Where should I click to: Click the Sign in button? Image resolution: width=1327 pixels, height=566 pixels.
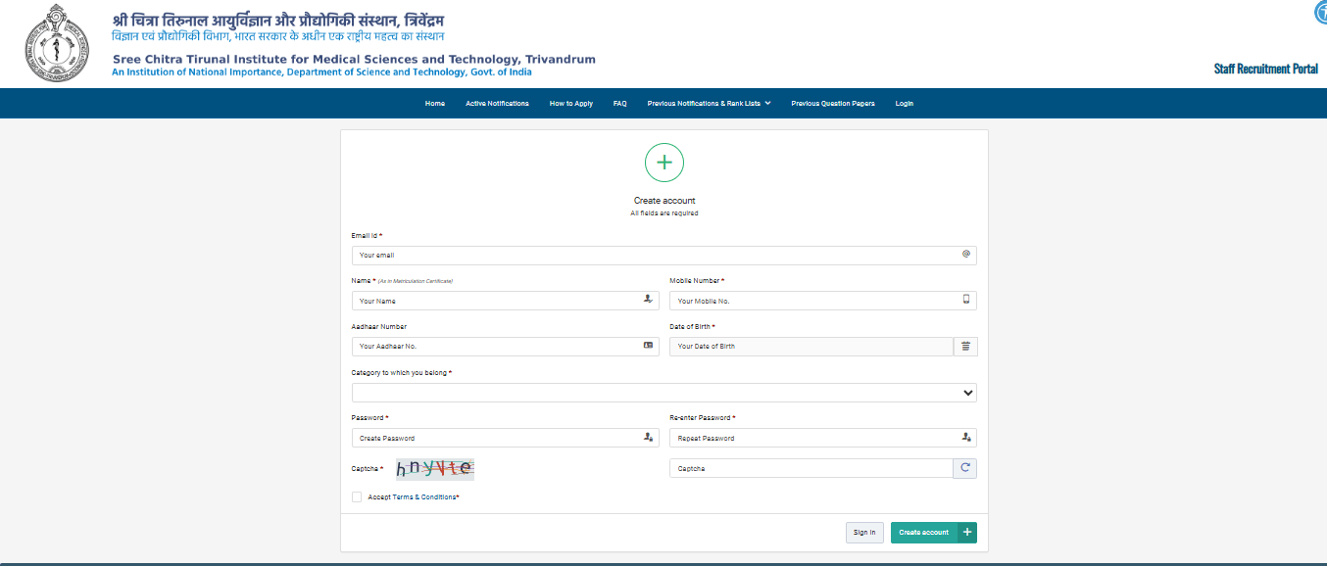tap(863, 532)
